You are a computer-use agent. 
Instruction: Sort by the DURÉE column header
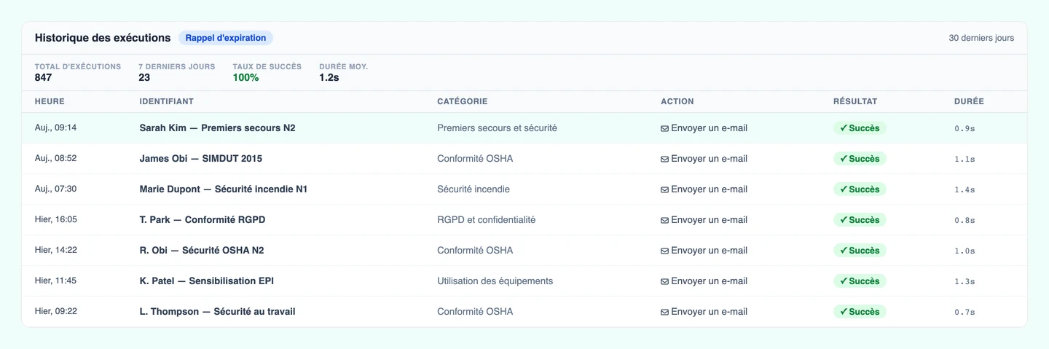969,101
